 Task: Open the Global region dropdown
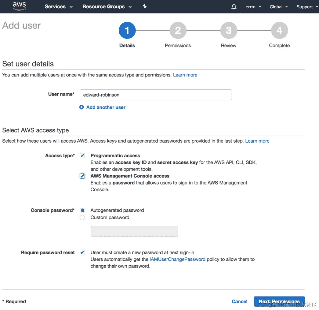coord(278,7)
